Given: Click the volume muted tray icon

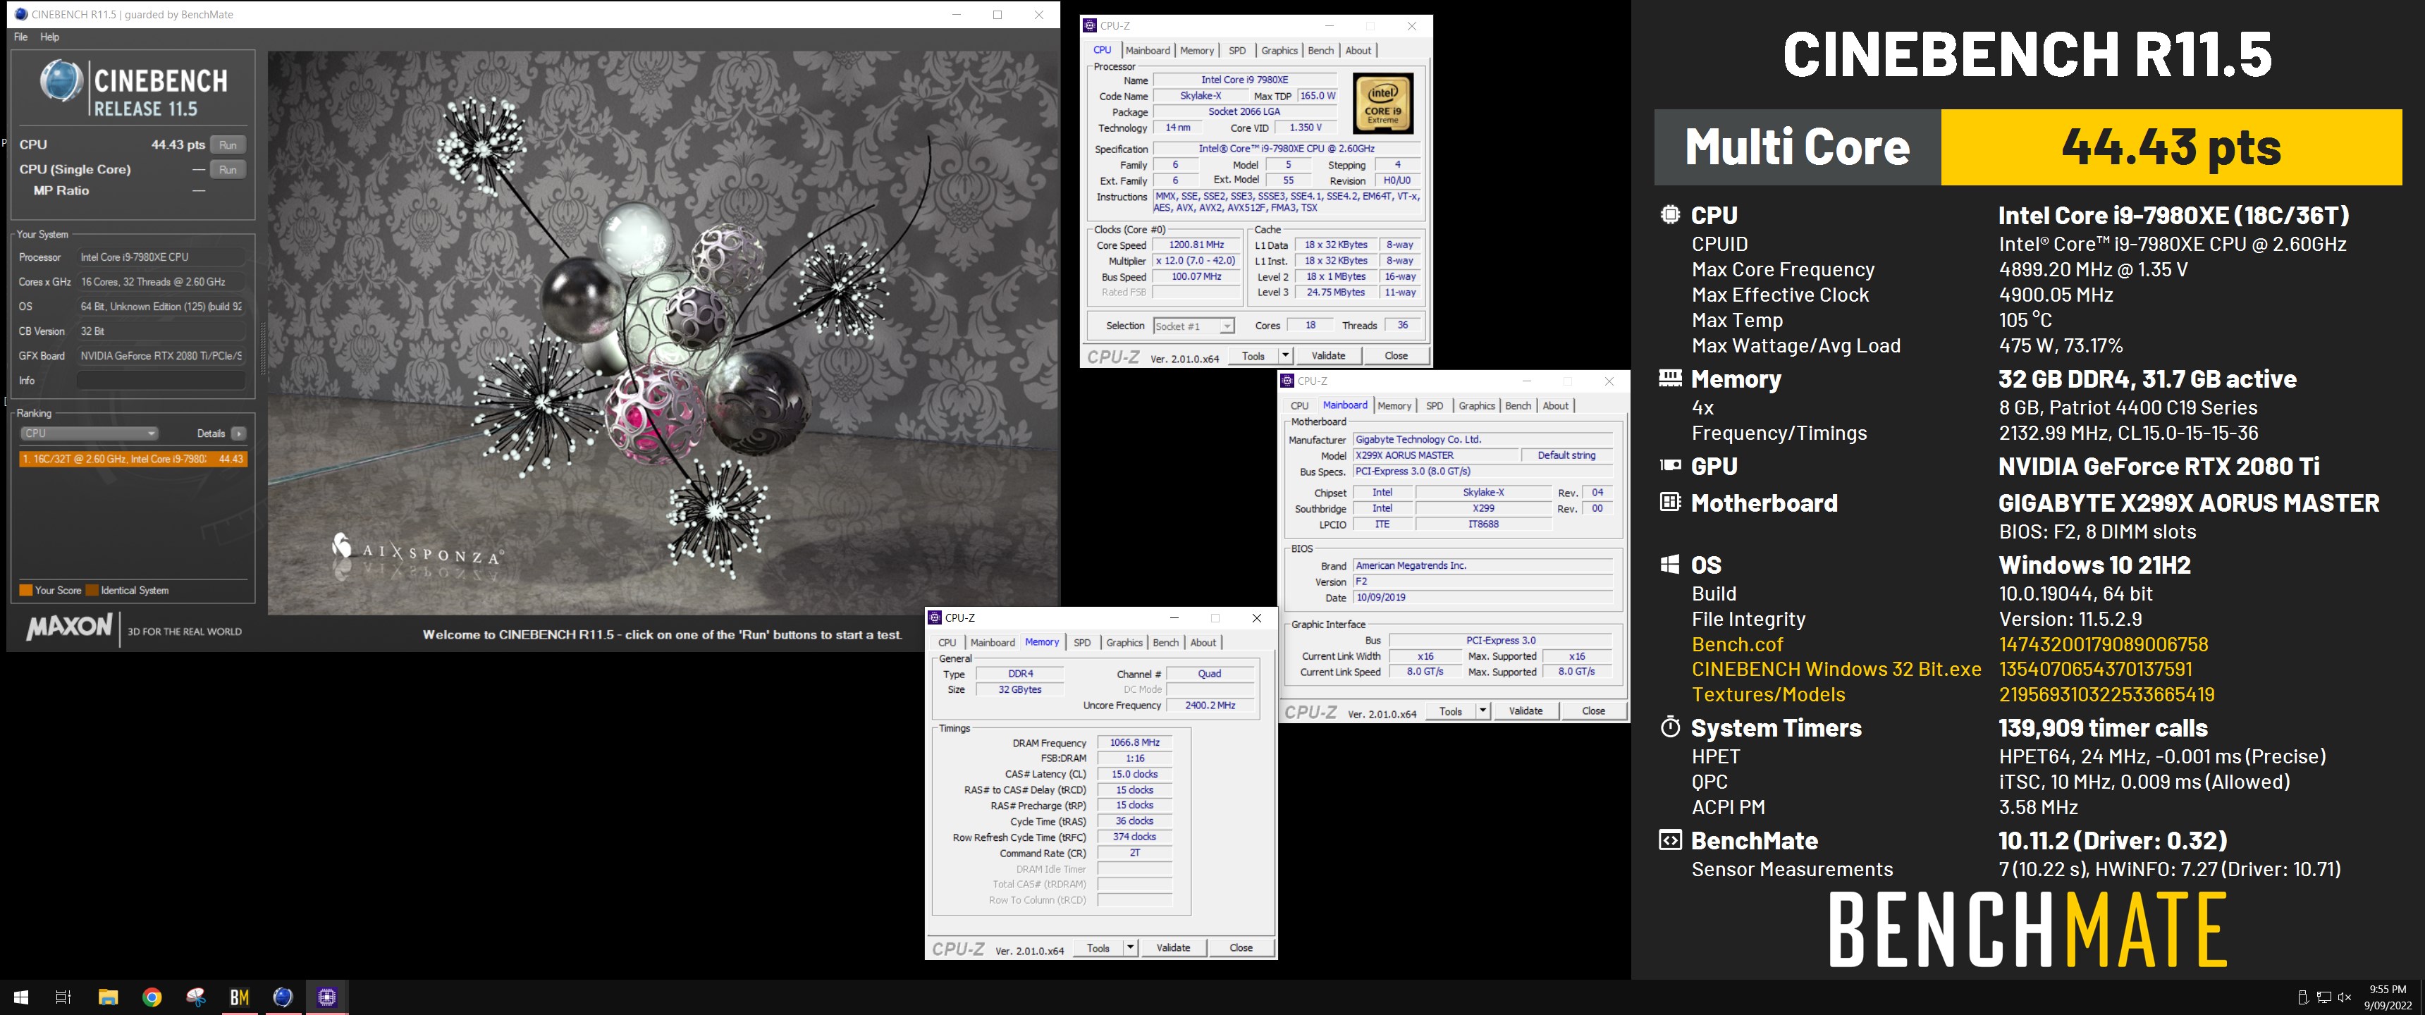Looking at the screenshot, I should (2345, 997).
